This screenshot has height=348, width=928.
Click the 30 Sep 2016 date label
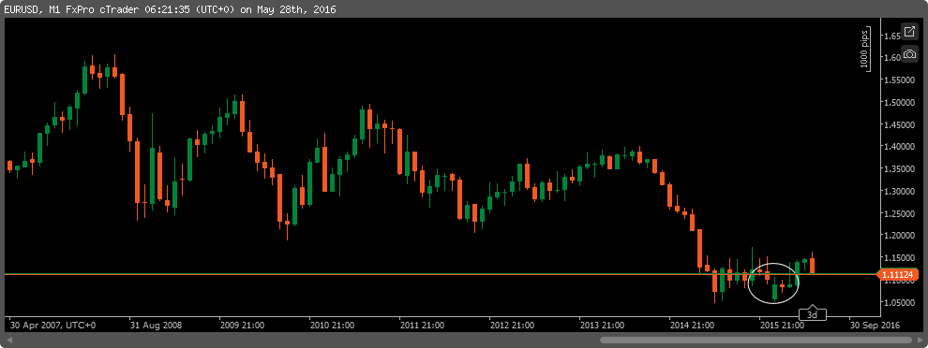[x=875, y=325]
